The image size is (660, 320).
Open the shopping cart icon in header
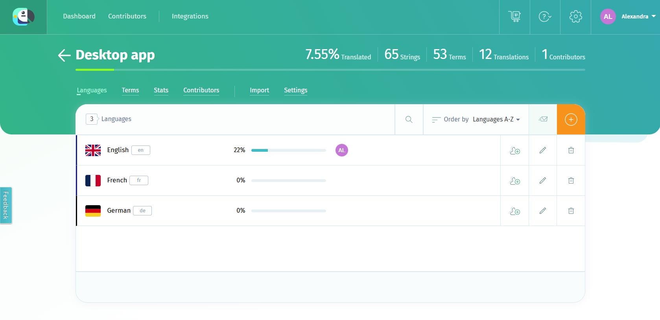point(514,17)
